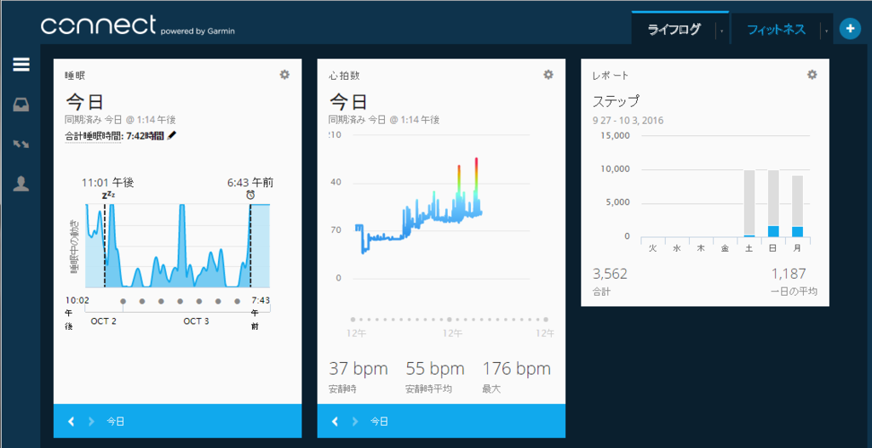
Task: Click the last dot on the sleep timeline
Action: pyautogui.click(x=238, y=302)
